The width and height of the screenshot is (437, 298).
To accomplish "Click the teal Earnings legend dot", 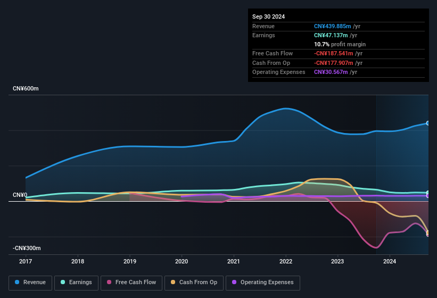I will [x=63, y=282].
